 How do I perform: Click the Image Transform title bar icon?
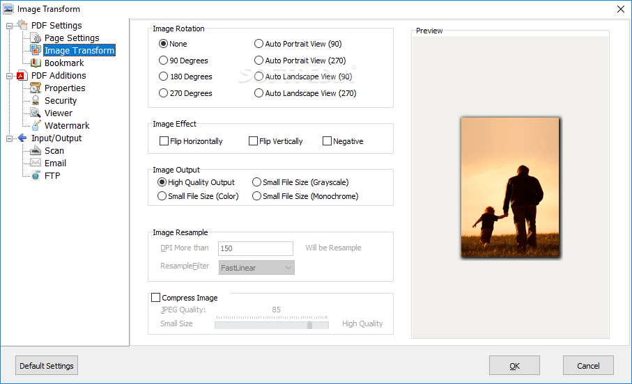point(8,9)
